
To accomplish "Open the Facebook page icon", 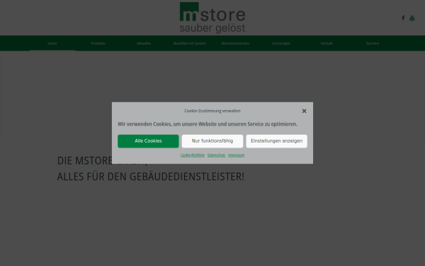I will point(403,18).
